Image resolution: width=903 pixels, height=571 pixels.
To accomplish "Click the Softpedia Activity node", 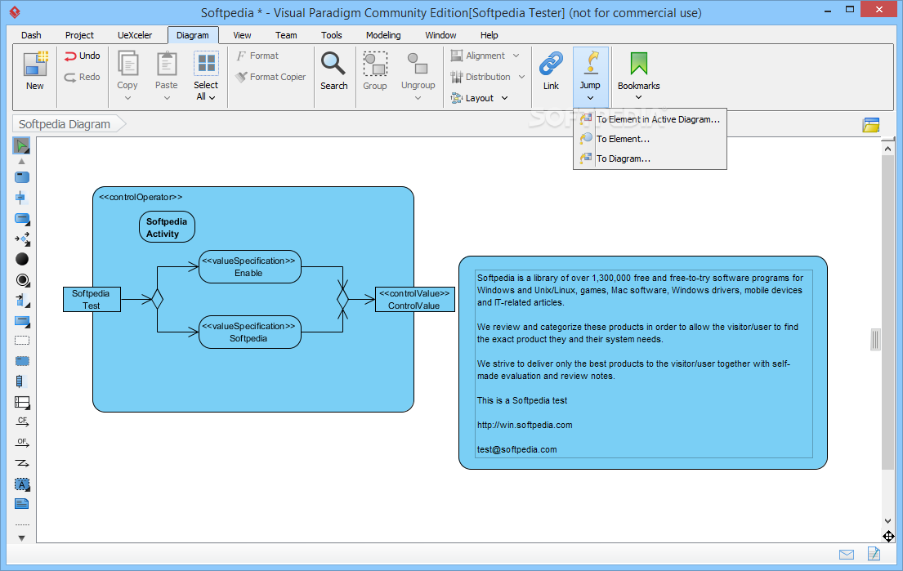I will (167, 227).
